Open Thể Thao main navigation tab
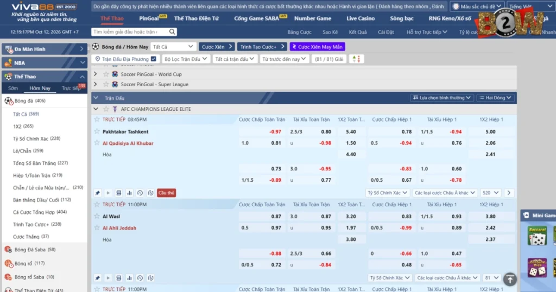The height and width of the screenshot is (292, 556). pyautogui.click(x=112, y=18)
